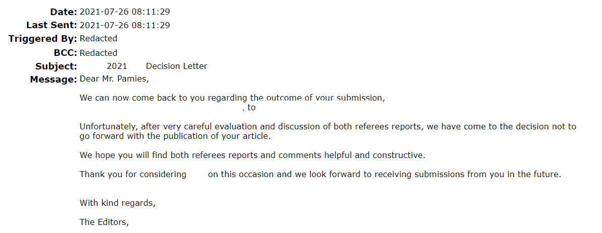Click the Message label
This screenshot has width=602, height=233.
click(x=54, y=80)
